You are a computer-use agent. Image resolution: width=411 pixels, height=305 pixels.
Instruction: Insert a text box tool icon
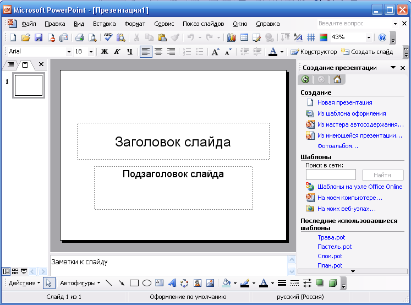(x=159, y=283)
